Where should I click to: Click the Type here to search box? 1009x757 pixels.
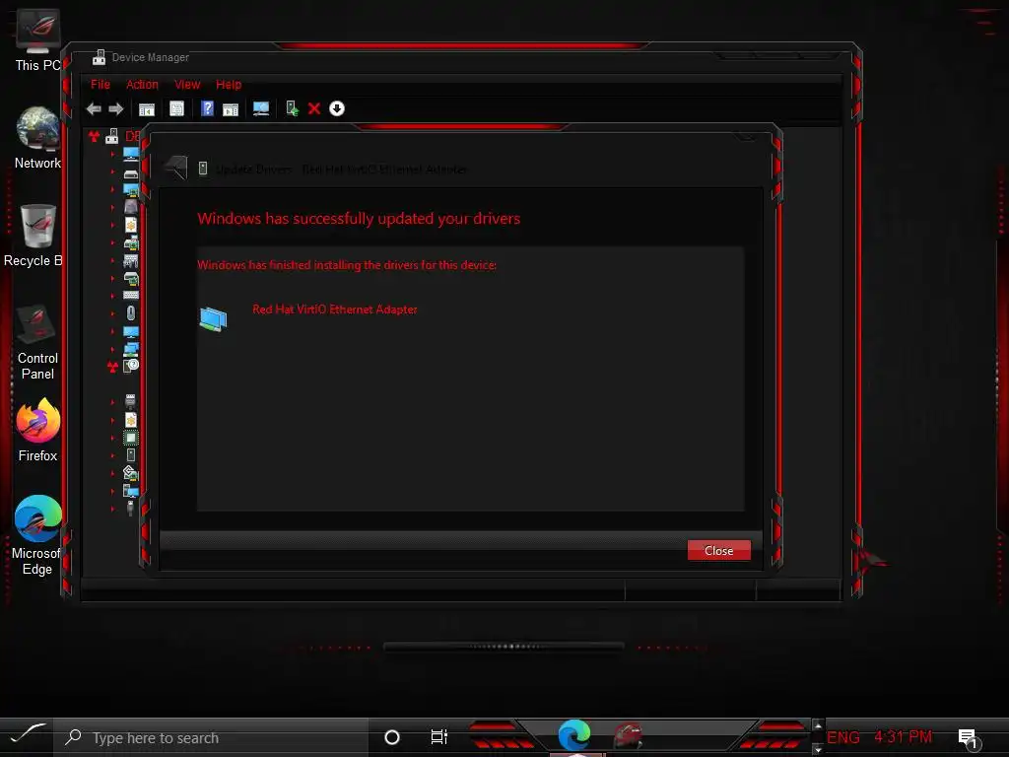coord(211,737)
